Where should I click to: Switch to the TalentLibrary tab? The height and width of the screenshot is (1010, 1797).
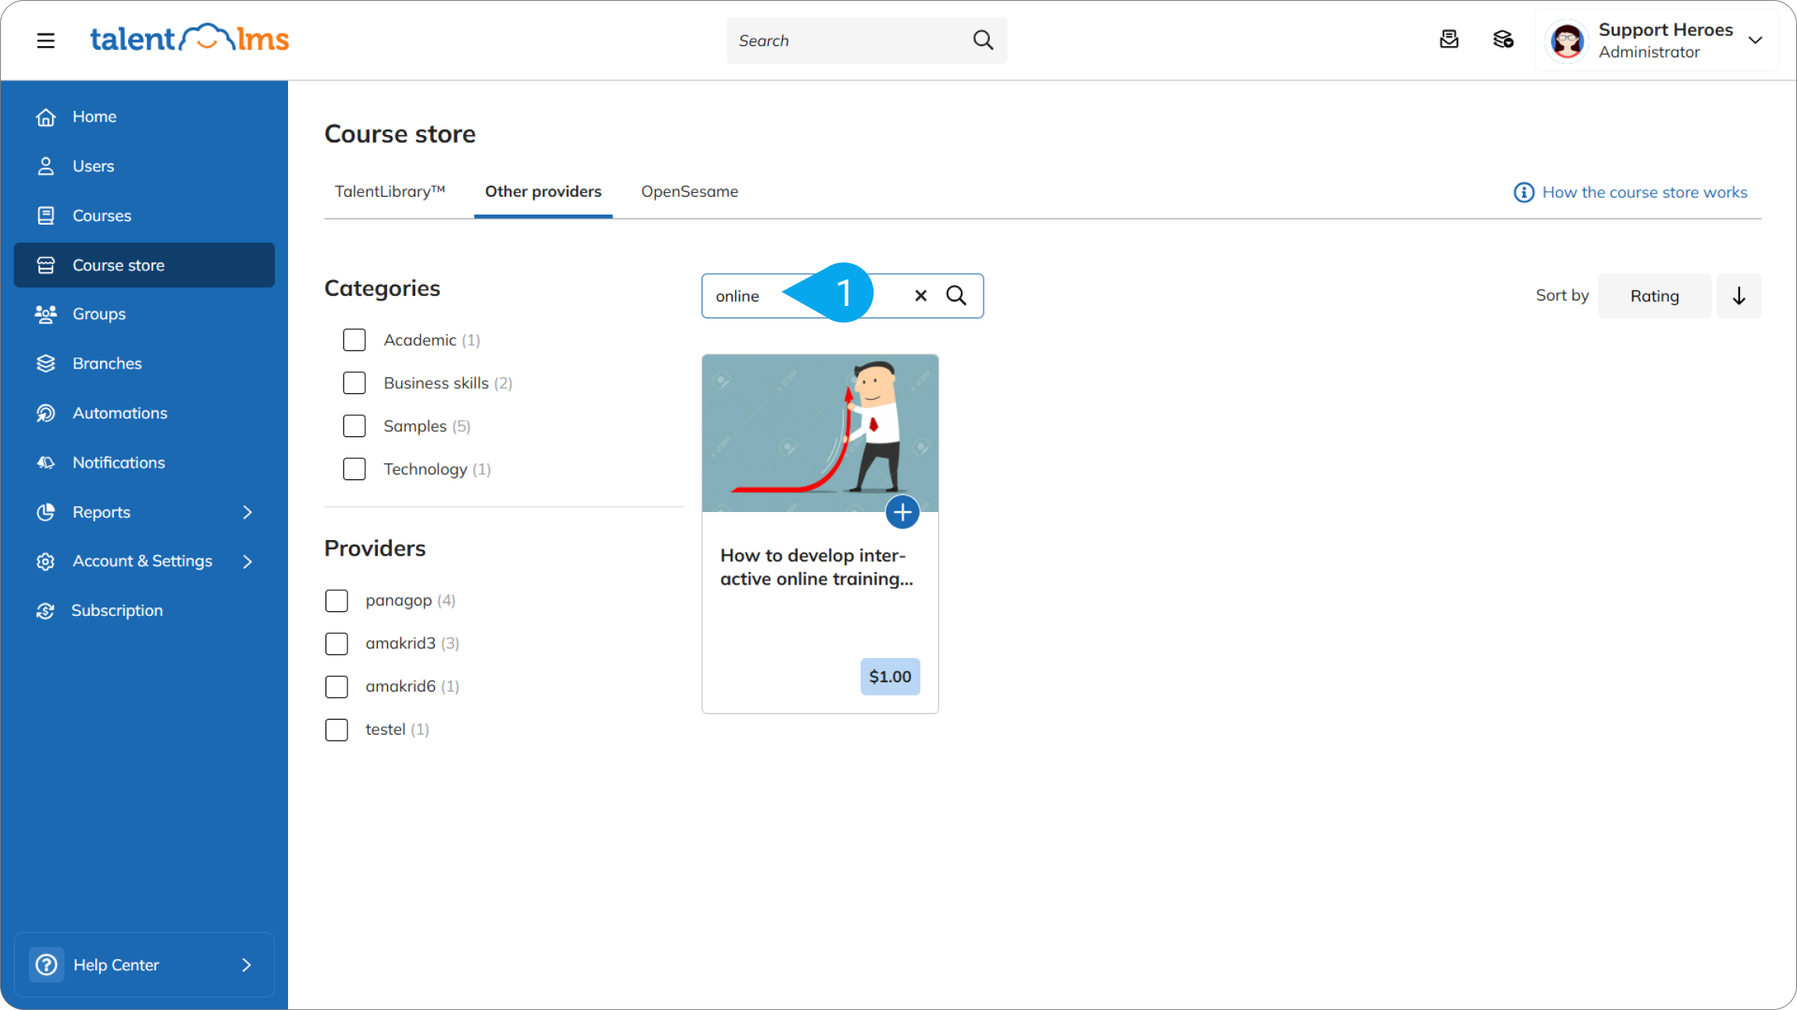pyautogui.click(x=390, y=192)
